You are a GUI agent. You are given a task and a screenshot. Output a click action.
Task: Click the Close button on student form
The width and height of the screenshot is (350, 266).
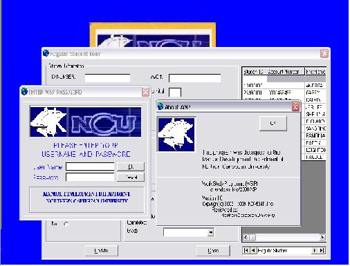click(213, 250)
